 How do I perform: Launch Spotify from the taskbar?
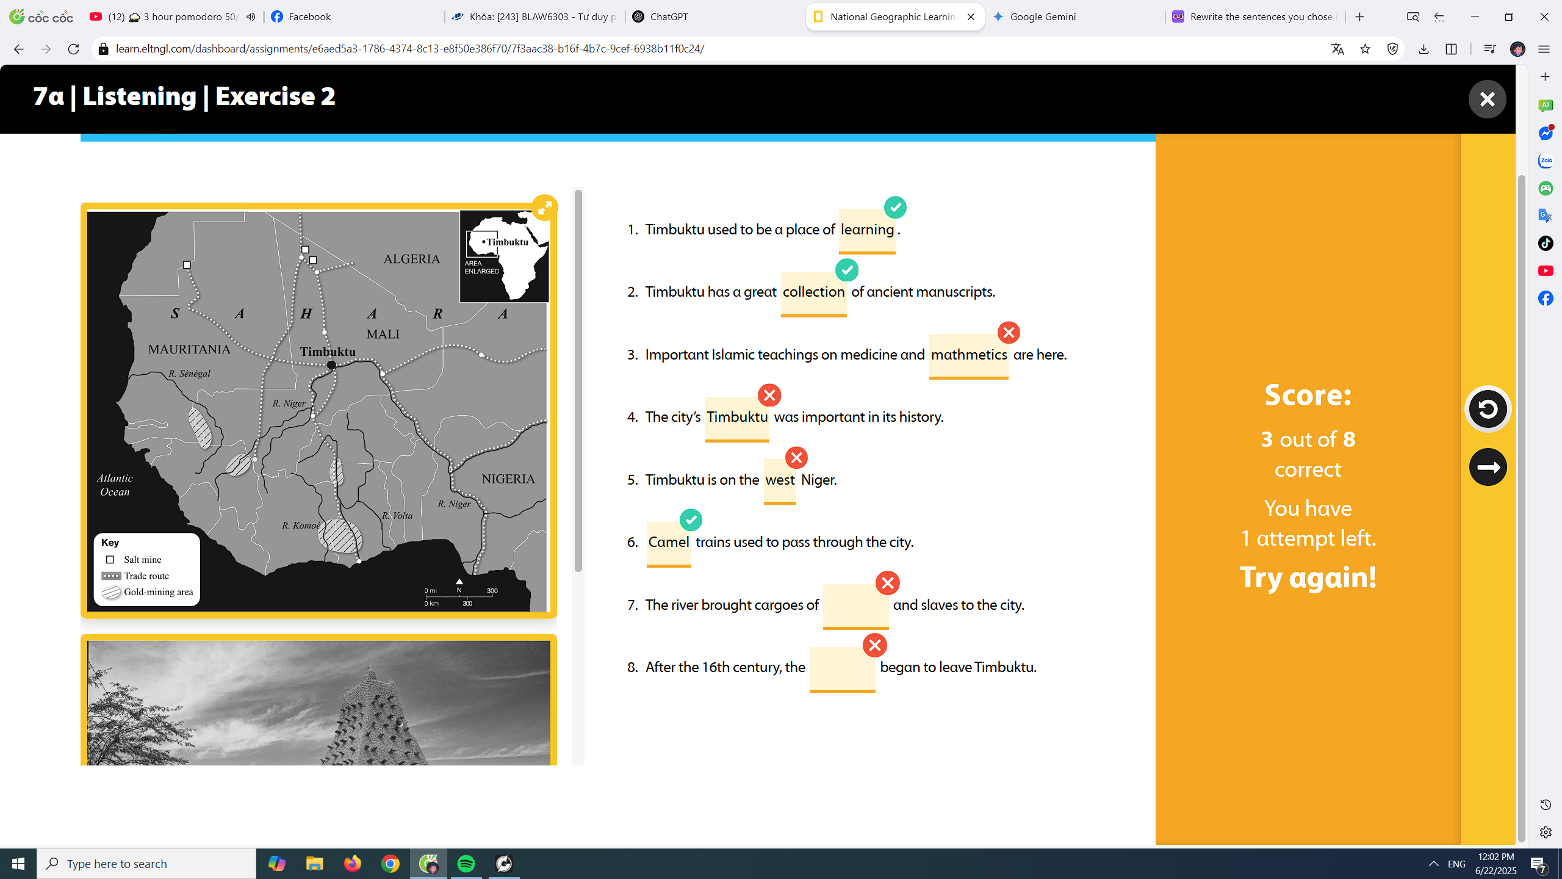tap(466, 863)
